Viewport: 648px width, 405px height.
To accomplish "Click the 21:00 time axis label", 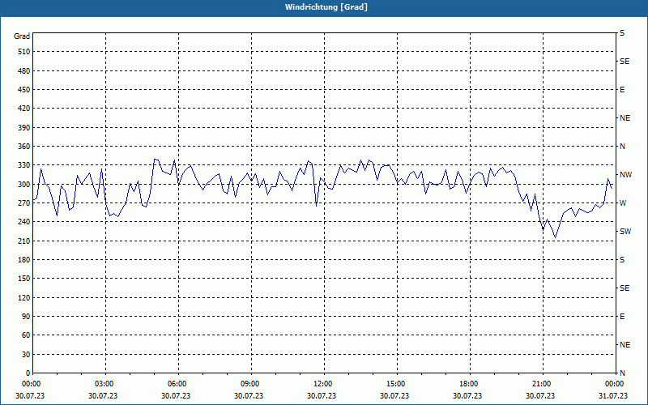I will click(541, 384).
